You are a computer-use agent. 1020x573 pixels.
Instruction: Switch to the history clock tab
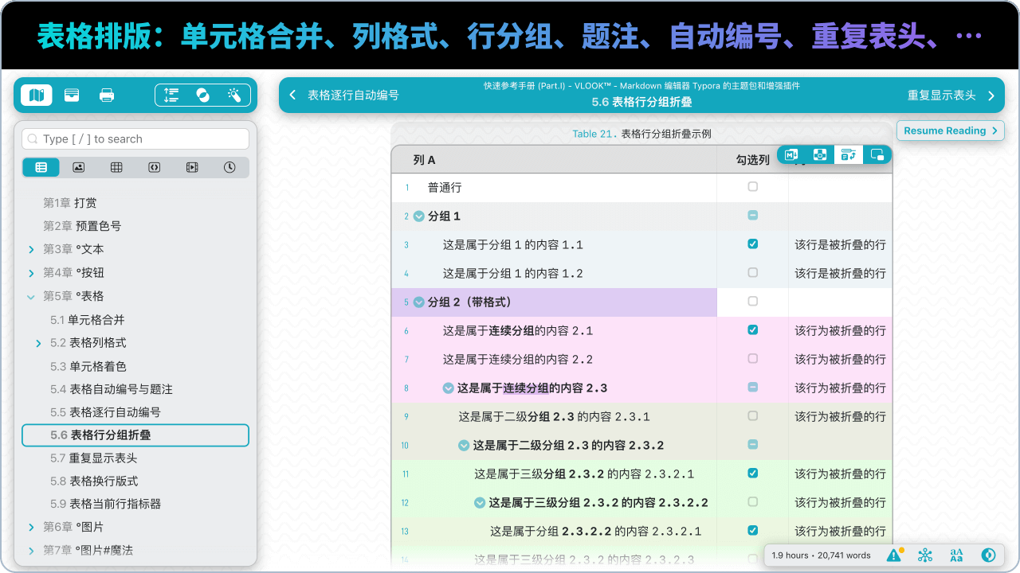[x=229, y=167]
